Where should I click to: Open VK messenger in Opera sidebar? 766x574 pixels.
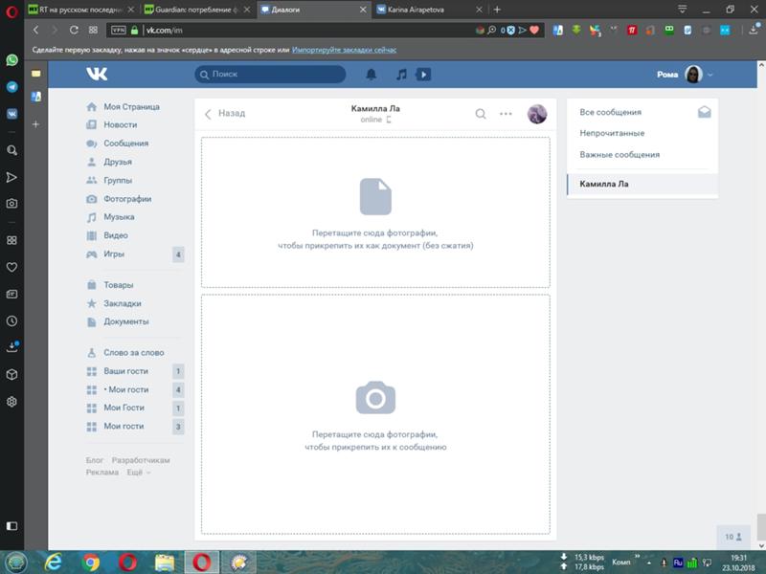coord(11,114)
